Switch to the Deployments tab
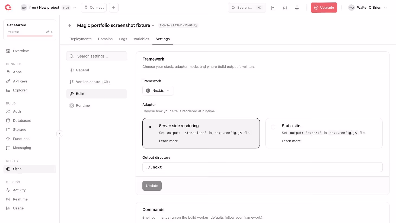 click(x=81, y=39)
